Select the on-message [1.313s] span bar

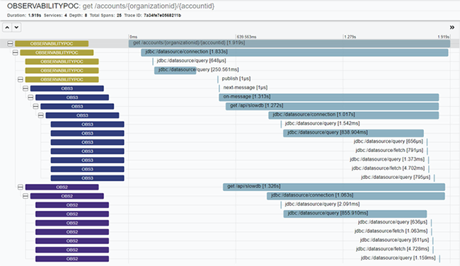[x=329, y=97]
